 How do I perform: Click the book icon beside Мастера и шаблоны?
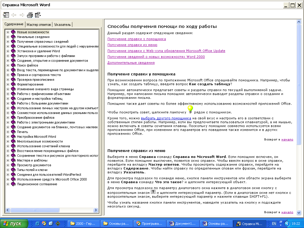click(x=13, y=160)
